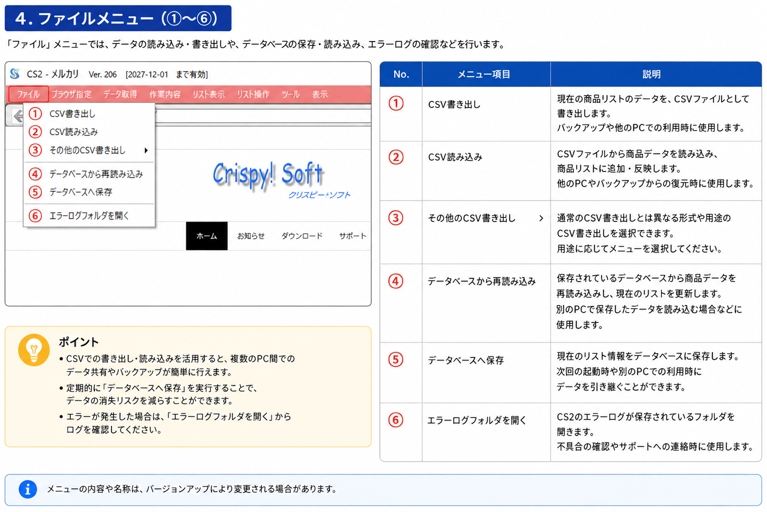This screenshot has width=767, height=512.
Task: Switch to the ホーム tab
Action: (x=206, y=235)
